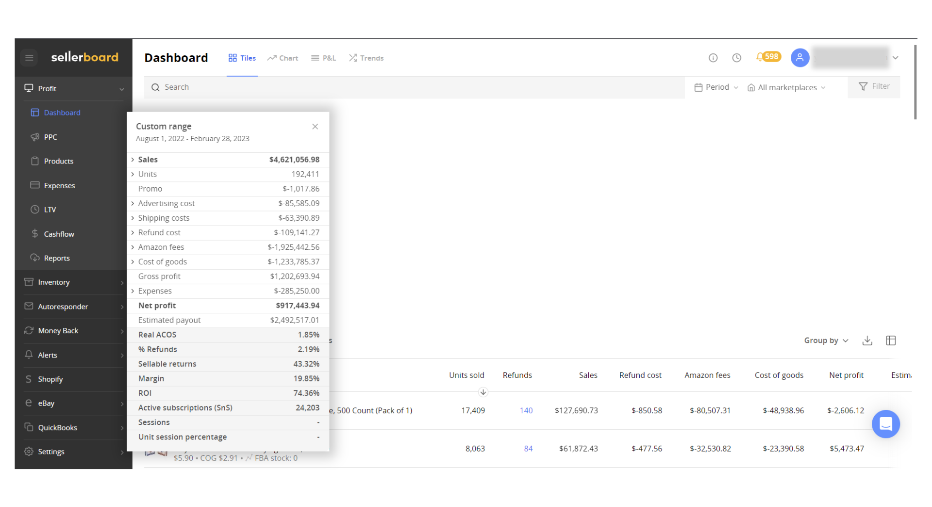Click the sellerboard logo

pos(84,57)
